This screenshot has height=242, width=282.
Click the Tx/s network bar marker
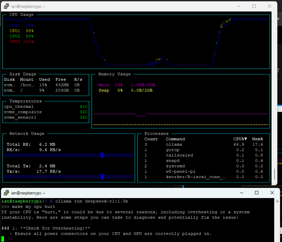102,177
